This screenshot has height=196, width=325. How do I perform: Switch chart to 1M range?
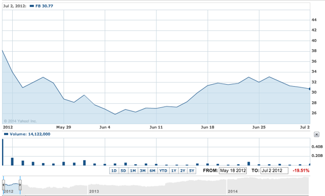tap(133, 171)
